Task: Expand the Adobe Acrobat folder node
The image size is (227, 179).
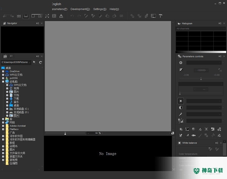Action: (3, 126)
